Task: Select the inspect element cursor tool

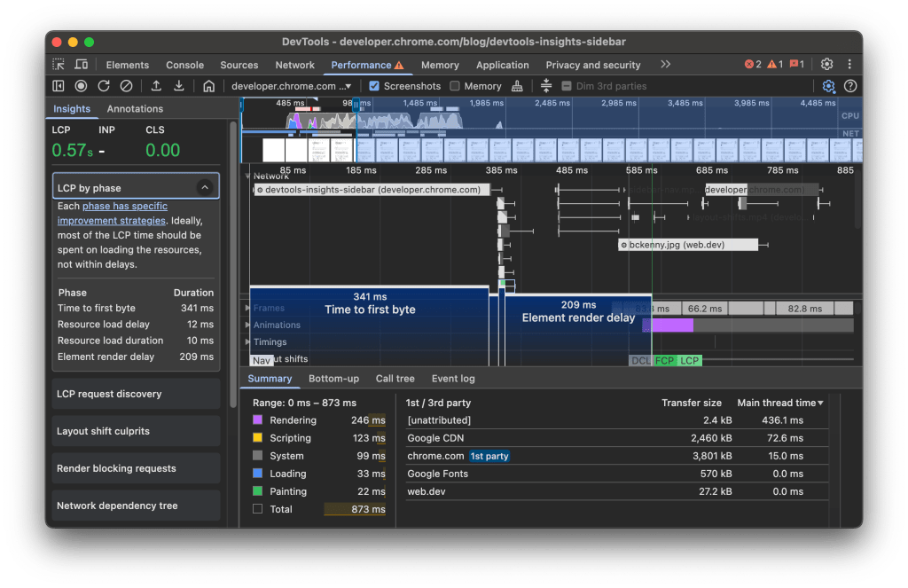Action: coord(59,65)
